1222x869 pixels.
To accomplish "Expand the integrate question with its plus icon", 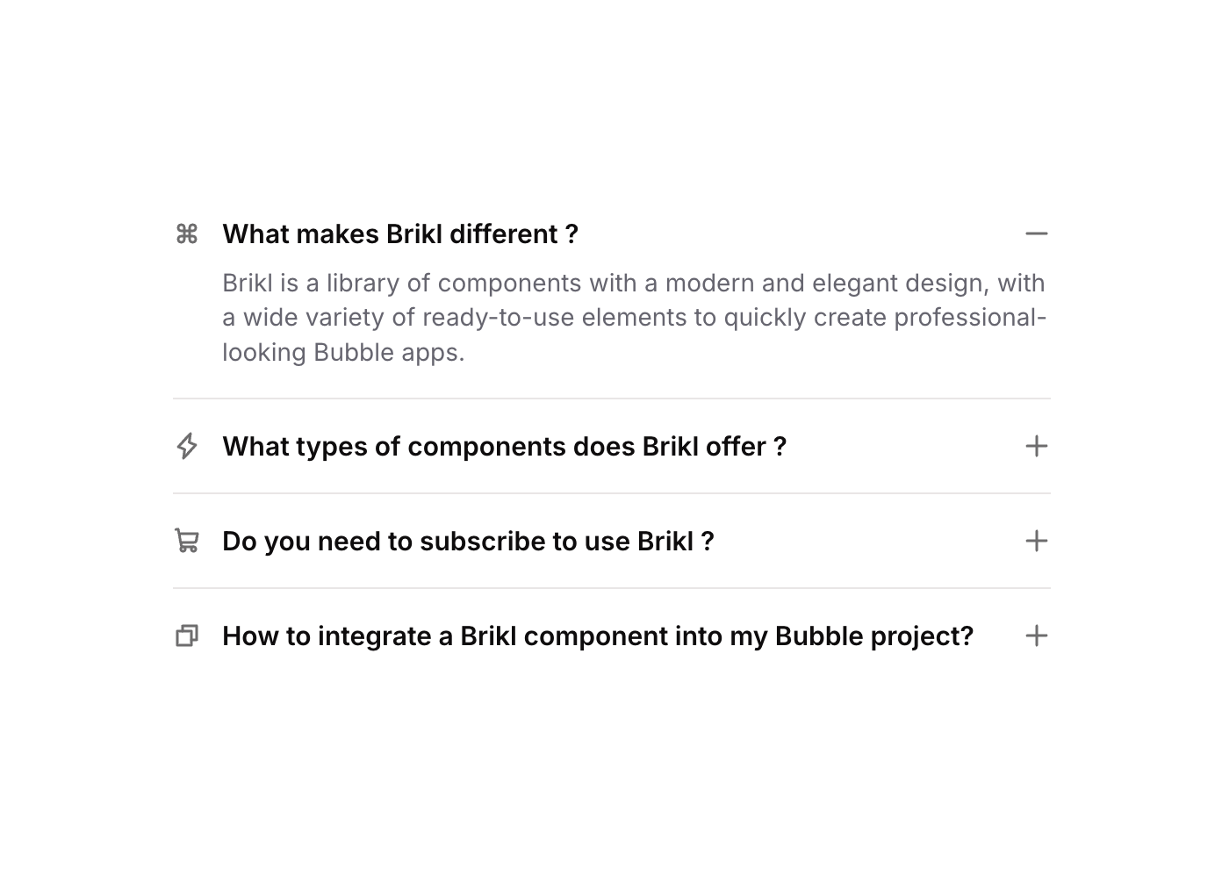I will click(1037, 636).
